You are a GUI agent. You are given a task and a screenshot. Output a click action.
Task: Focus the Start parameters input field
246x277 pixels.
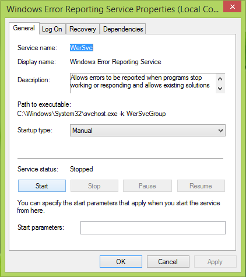(x=153, y=227)
